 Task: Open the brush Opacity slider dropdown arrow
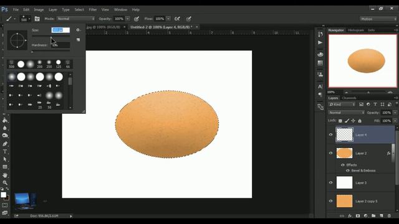[x=128, y=19]
